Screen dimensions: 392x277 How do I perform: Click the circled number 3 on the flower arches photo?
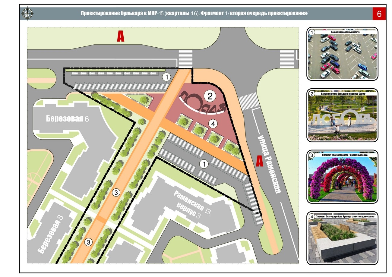[x=312, y=156]
